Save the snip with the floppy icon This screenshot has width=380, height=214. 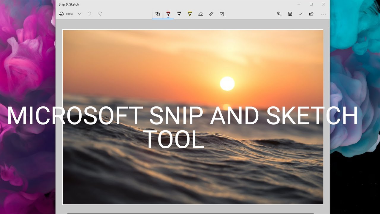(290, 14)
